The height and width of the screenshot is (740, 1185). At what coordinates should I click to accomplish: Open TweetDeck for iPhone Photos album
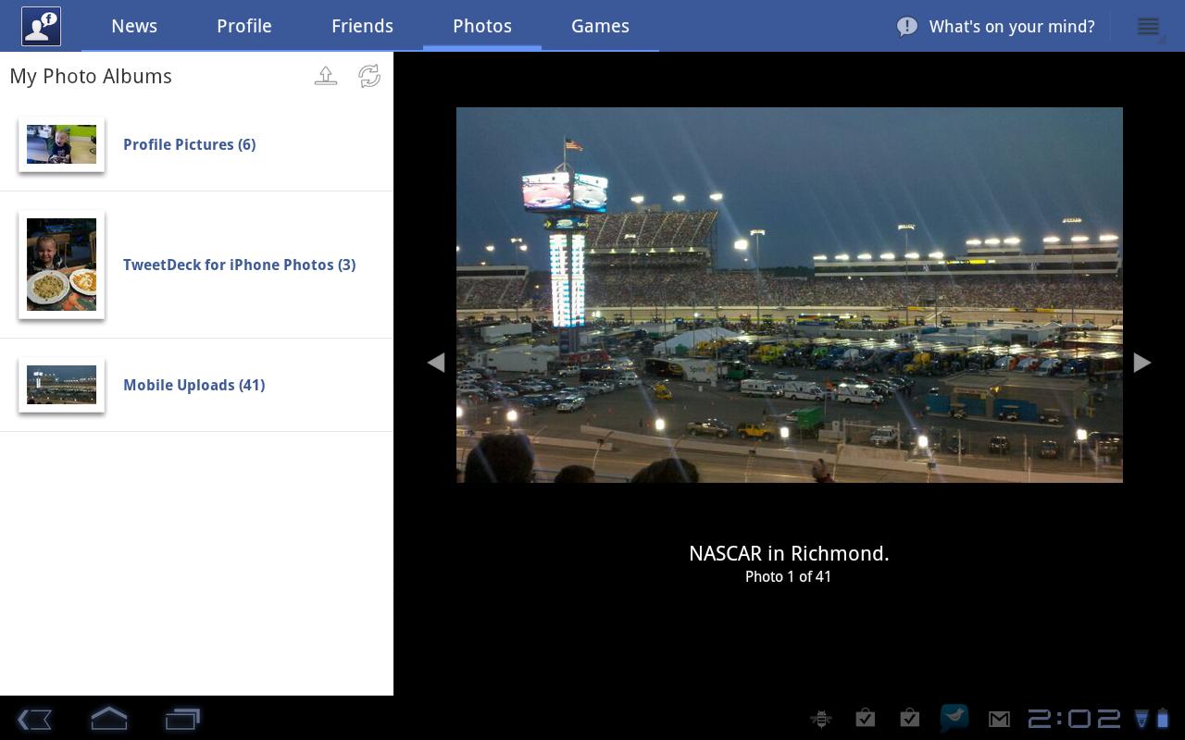pyautogui.click(x=239, y=265)
